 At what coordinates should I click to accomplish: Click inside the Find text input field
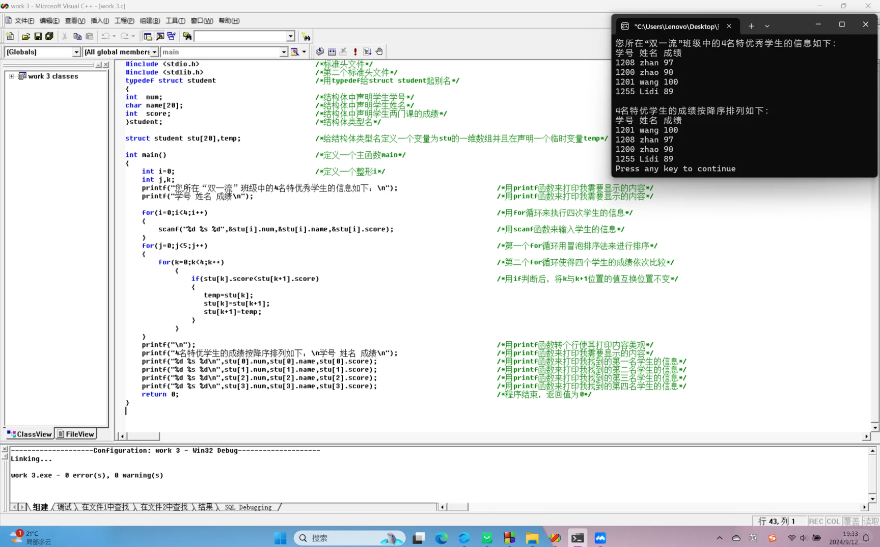coord(240,36)
